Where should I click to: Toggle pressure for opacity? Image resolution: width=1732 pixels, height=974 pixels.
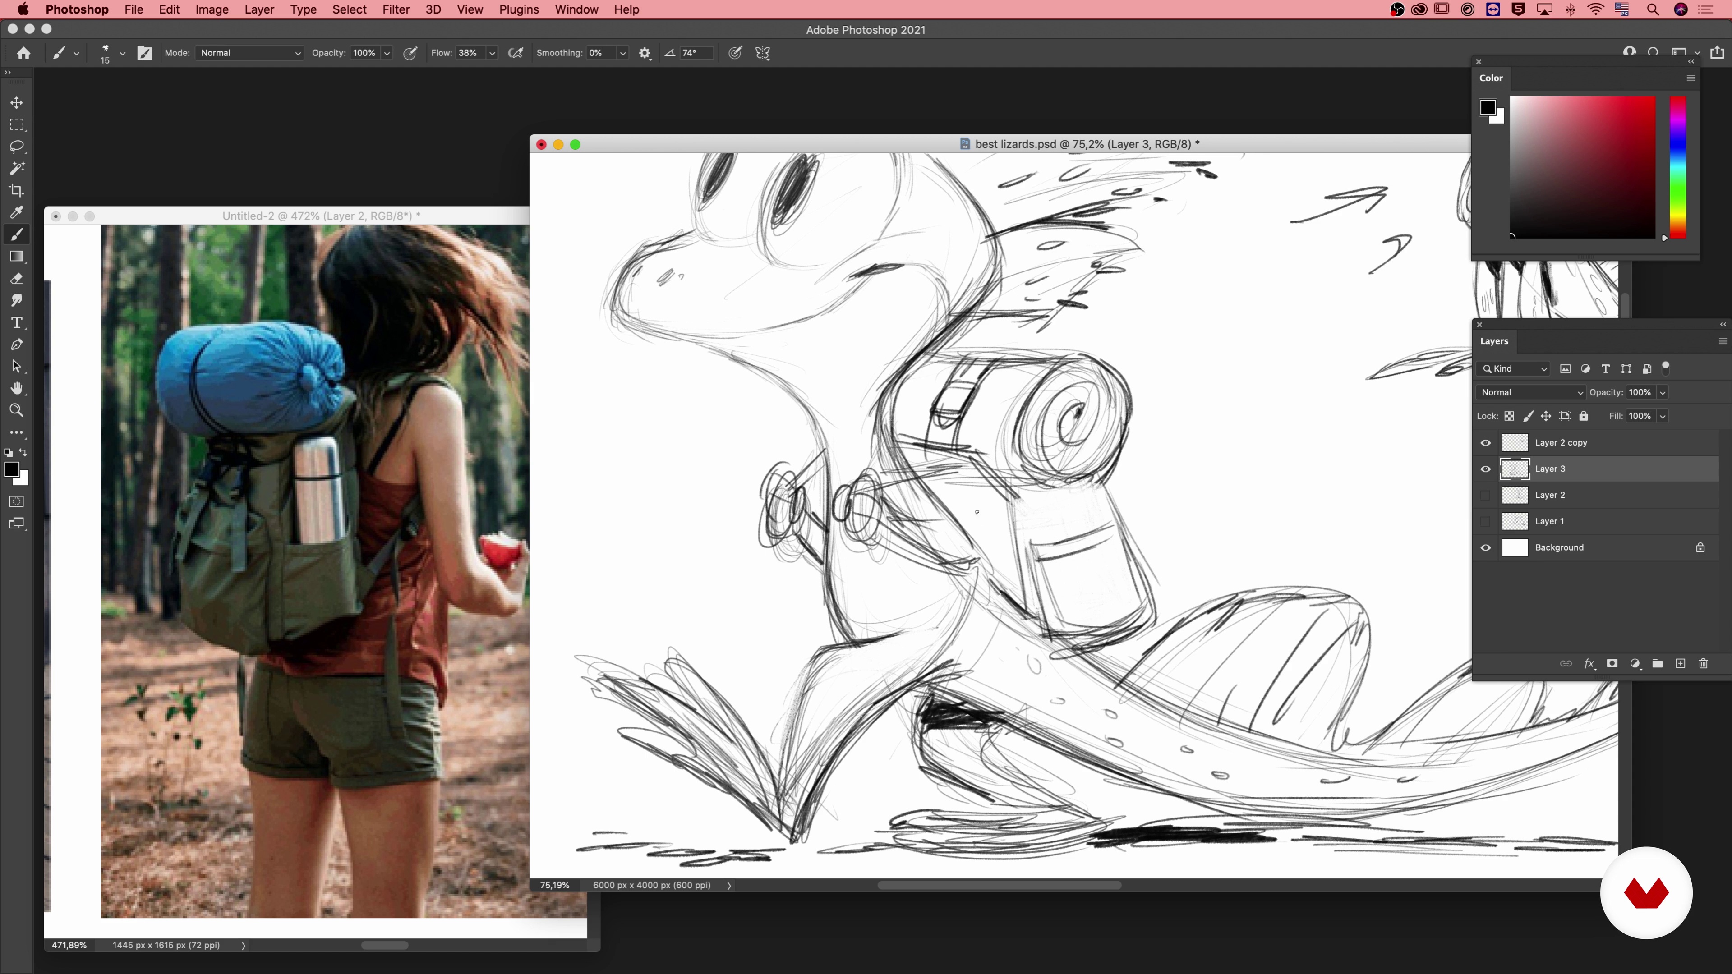click(x=410, y=52)
